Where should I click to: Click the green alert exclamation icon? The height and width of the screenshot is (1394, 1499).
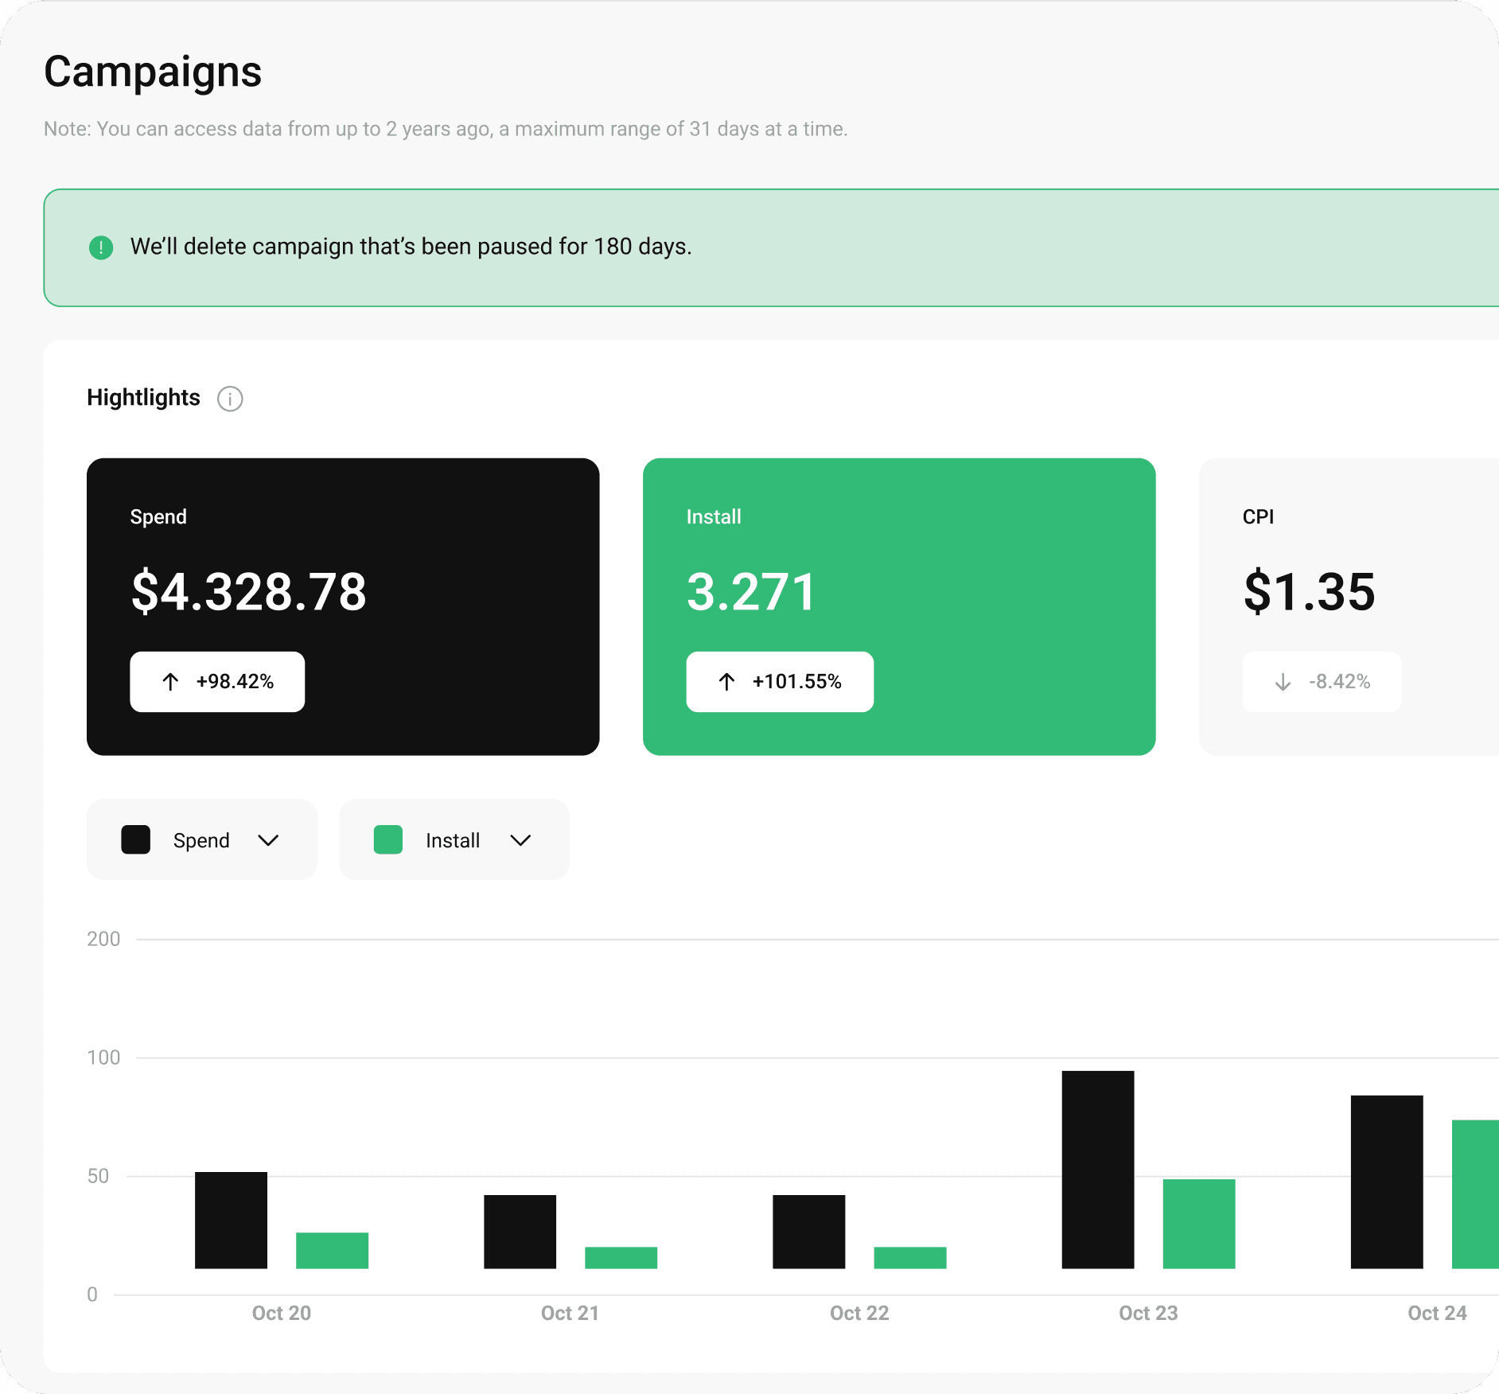coord(101,247)
